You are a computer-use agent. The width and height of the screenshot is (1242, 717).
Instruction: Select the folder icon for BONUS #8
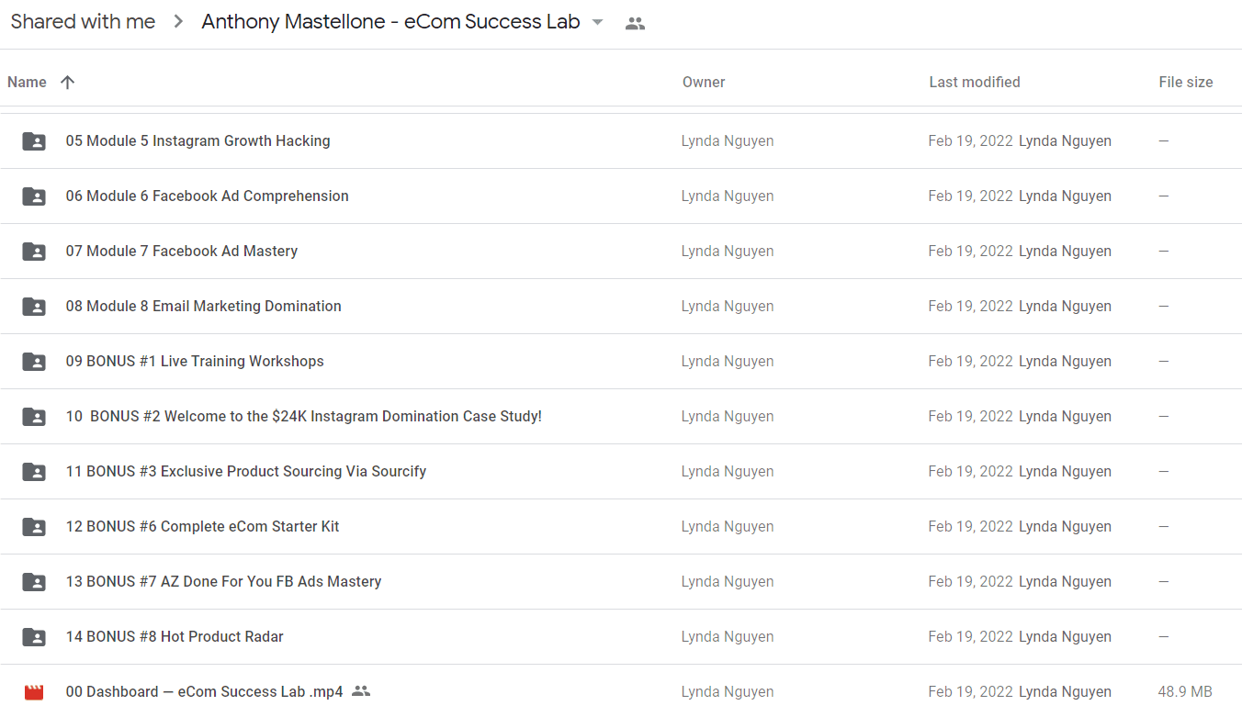coord(34,637)
